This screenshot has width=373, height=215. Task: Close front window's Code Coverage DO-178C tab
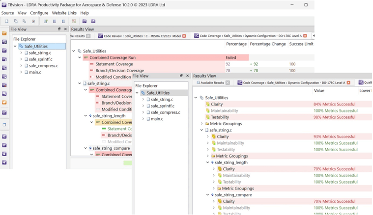(x=348, y=82)
